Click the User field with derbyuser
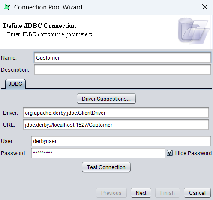Screen dimensions: 213x200 (121, 141)
